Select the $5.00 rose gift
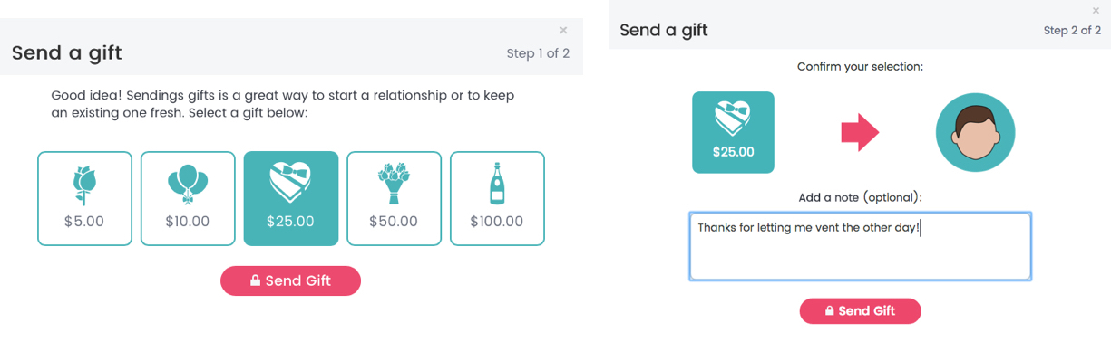Viewport: 1111px width, 342px height. (x=84, y=198)
